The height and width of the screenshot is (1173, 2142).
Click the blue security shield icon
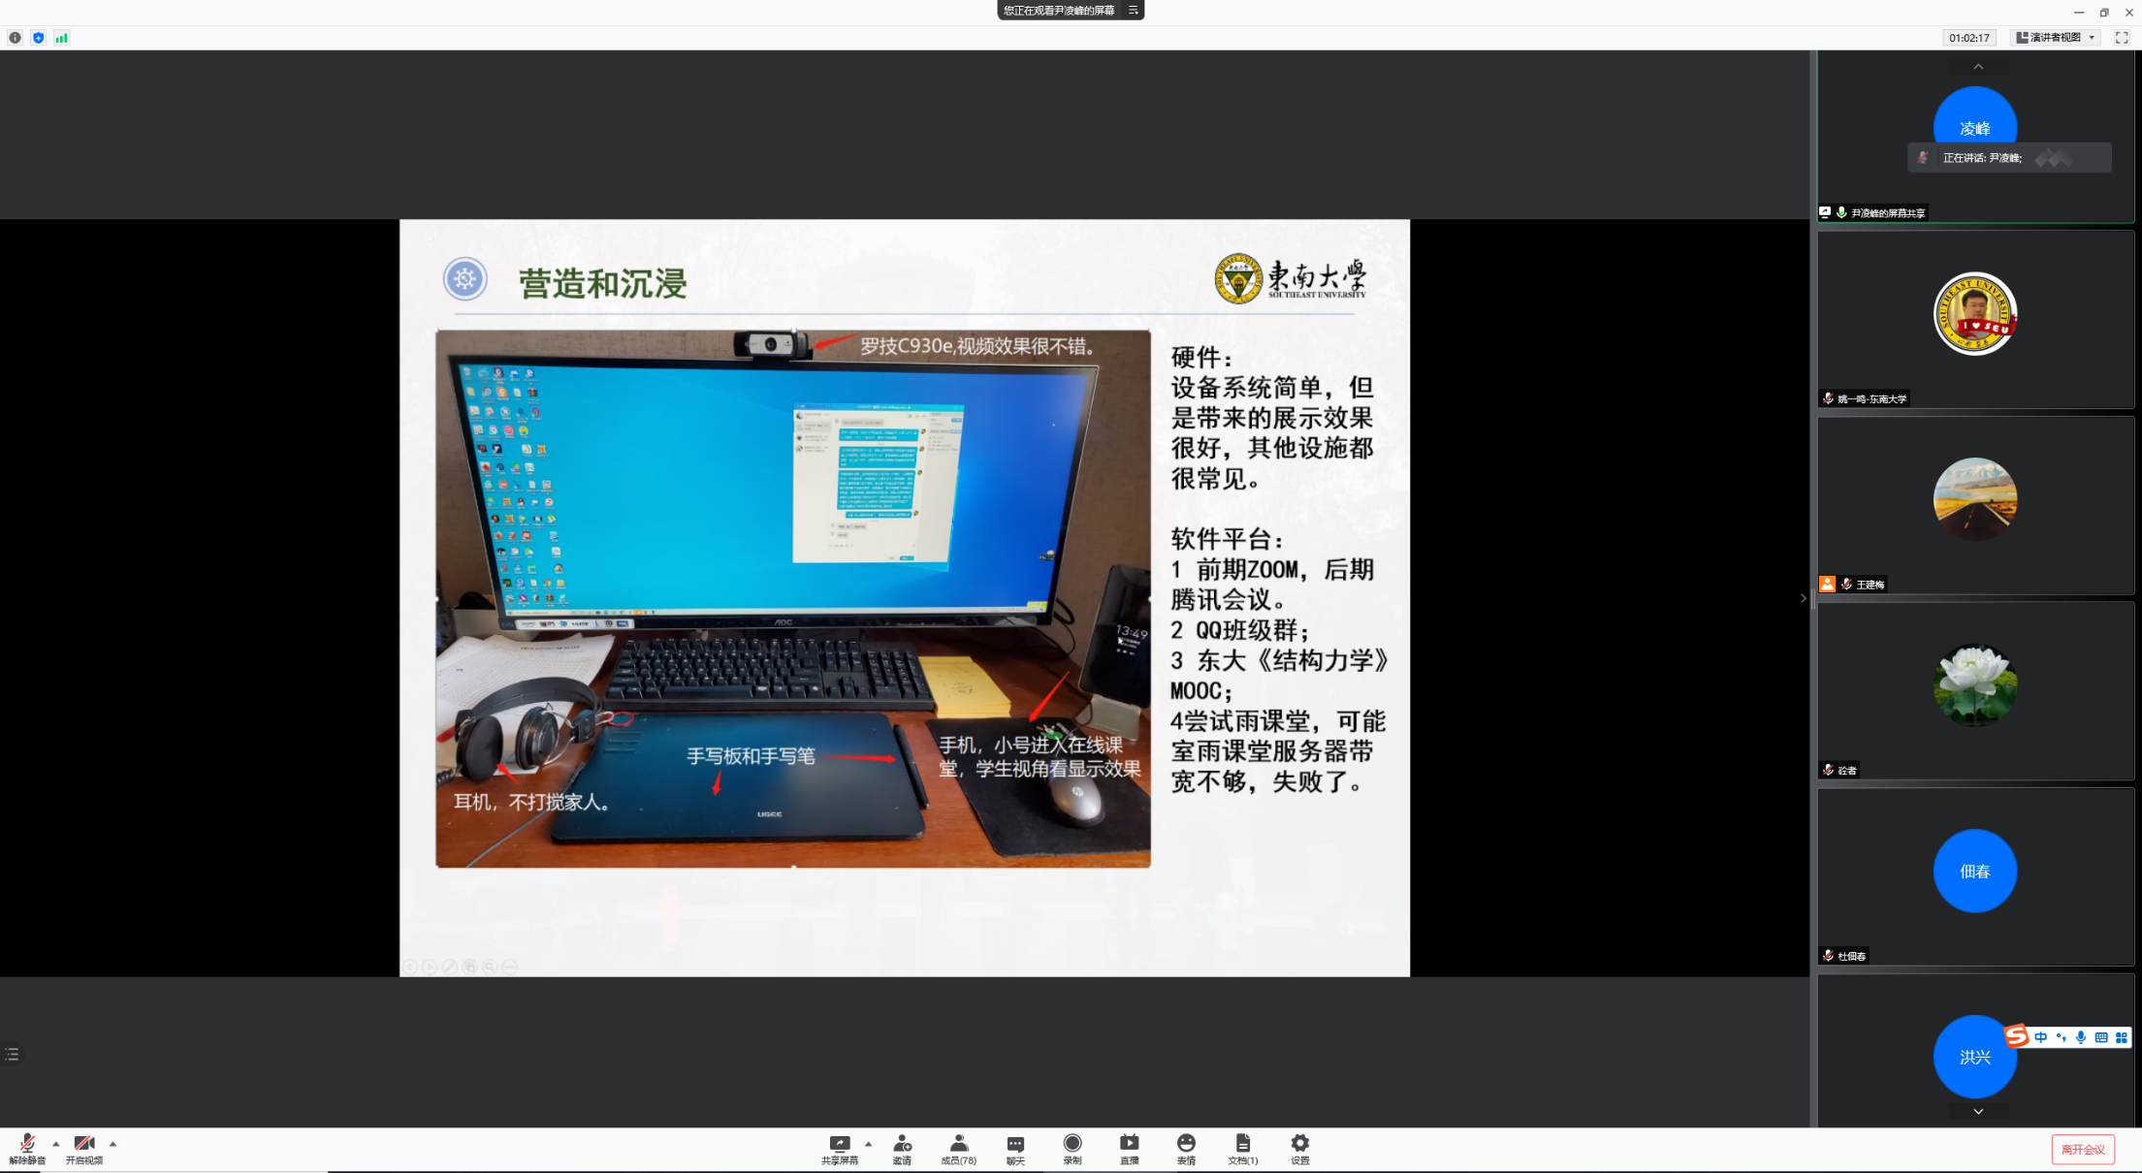[38, 38]
